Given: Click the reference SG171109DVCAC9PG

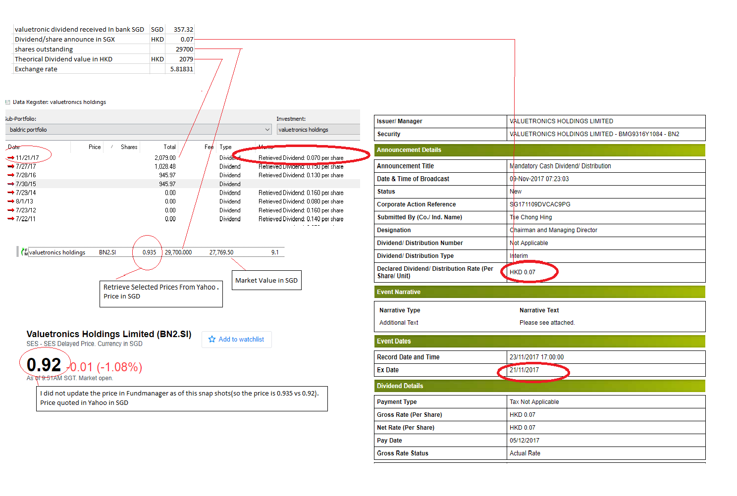Looking at the screenshot, I should pyautogui.click(x=540, y=204).
